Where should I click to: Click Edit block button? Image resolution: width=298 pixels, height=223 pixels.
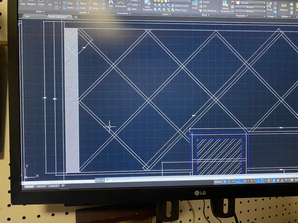[203, 6]
